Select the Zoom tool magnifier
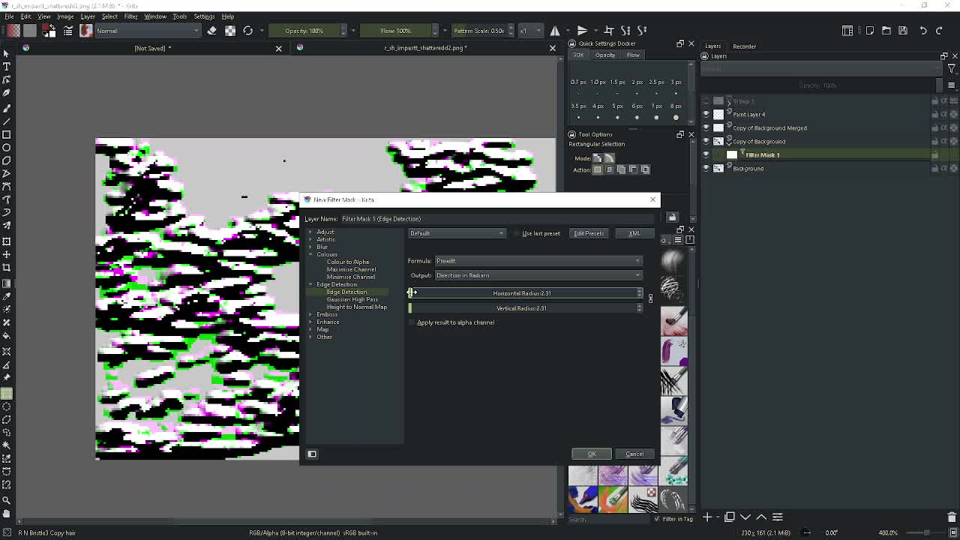 point(7,500)
